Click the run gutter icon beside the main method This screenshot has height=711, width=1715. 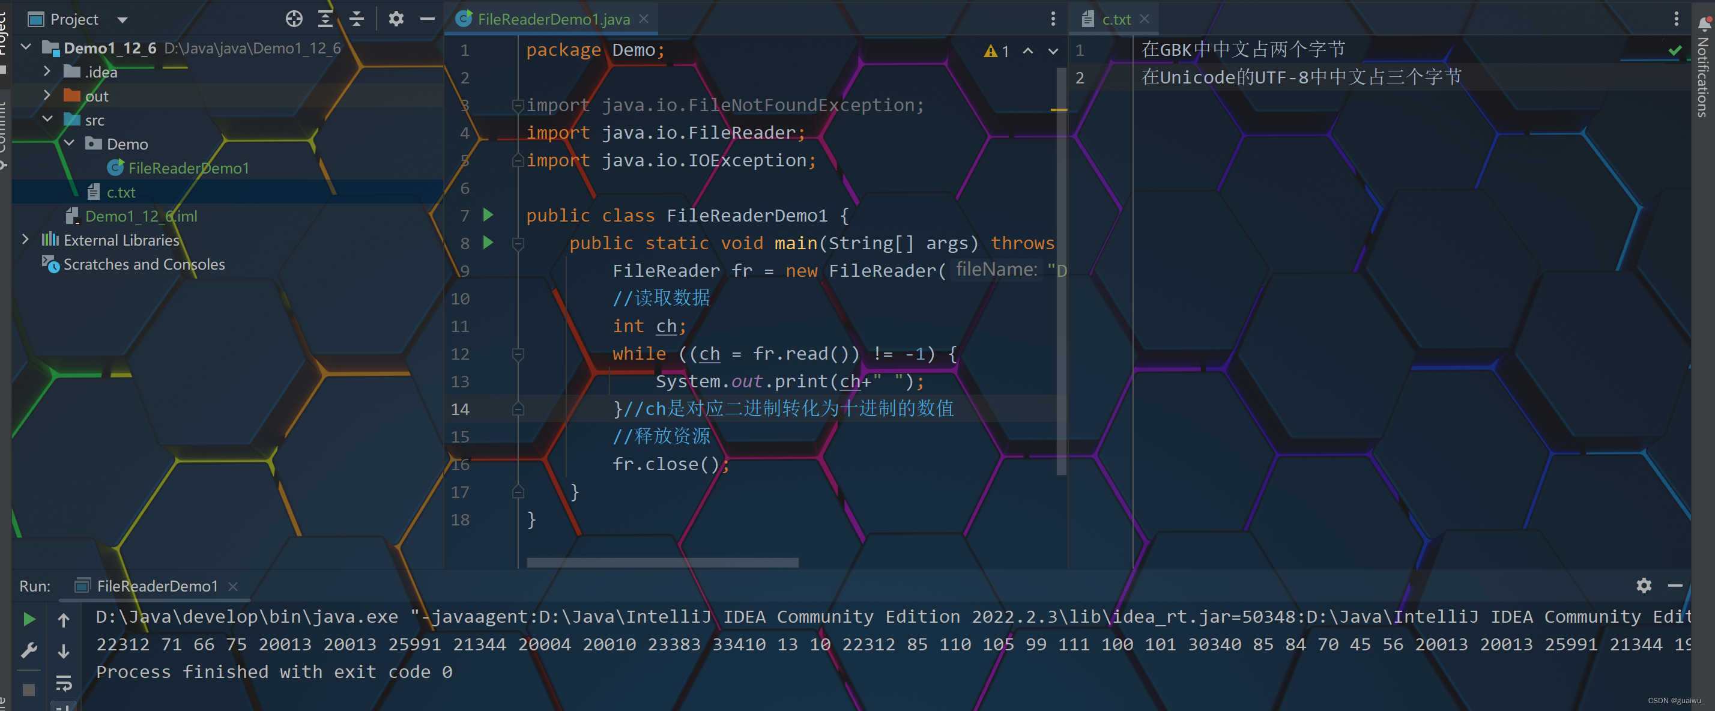[489, 243]
